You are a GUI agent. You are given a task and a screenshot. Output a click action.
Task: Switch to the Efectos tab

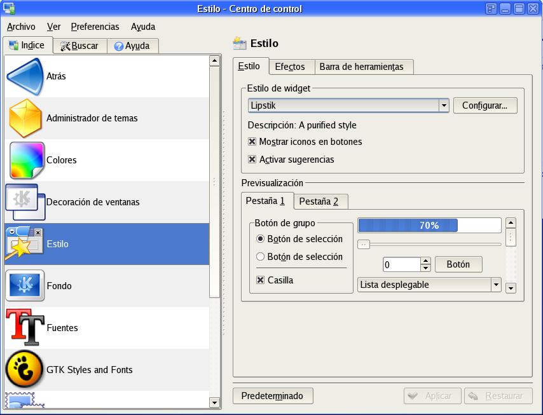click(290, 67)
